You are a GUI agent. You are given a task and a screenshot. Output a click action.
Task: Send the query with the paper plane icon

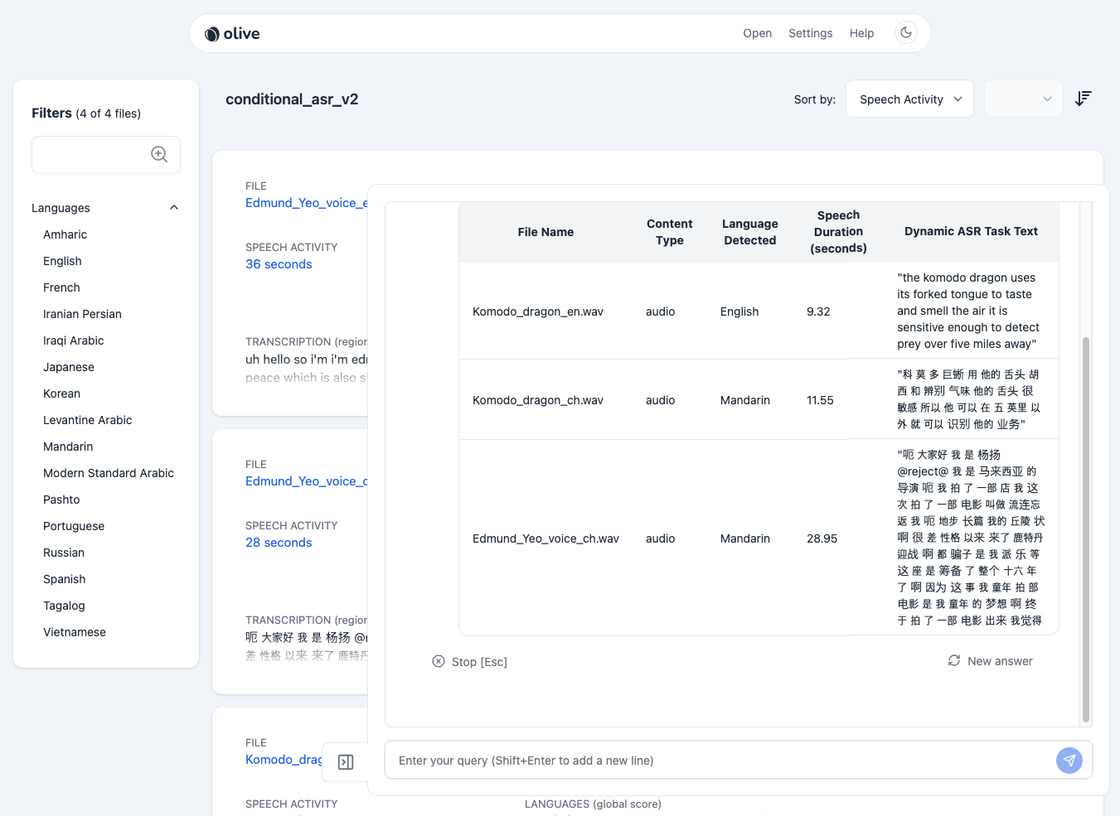tap(1069, 760)
